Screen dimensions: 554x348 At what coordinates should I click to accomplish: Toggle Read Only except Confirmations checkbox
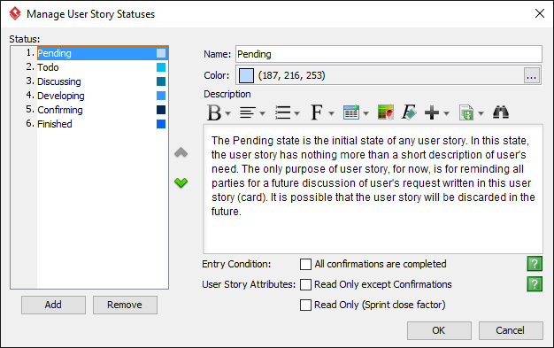[x=305, y=285]
